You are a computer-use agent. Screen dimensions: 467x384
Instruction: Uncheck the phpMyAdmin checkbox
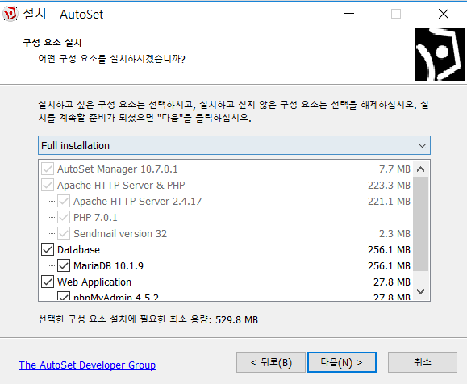click(x=64, y=296)
